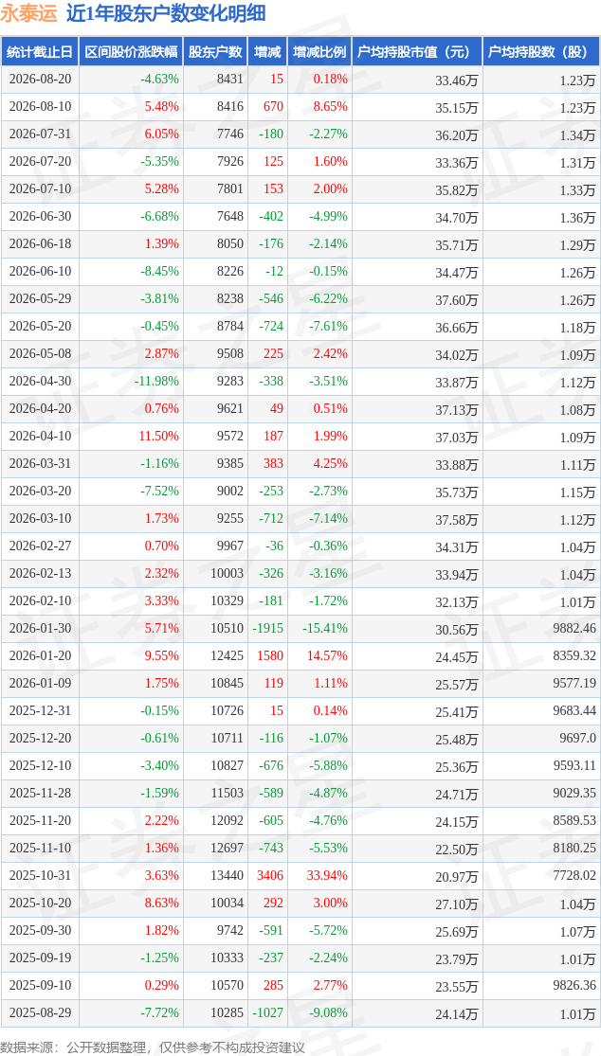Screen dimensions: 601x1056
Task: Click the 增减 column header
Action: 267,51
